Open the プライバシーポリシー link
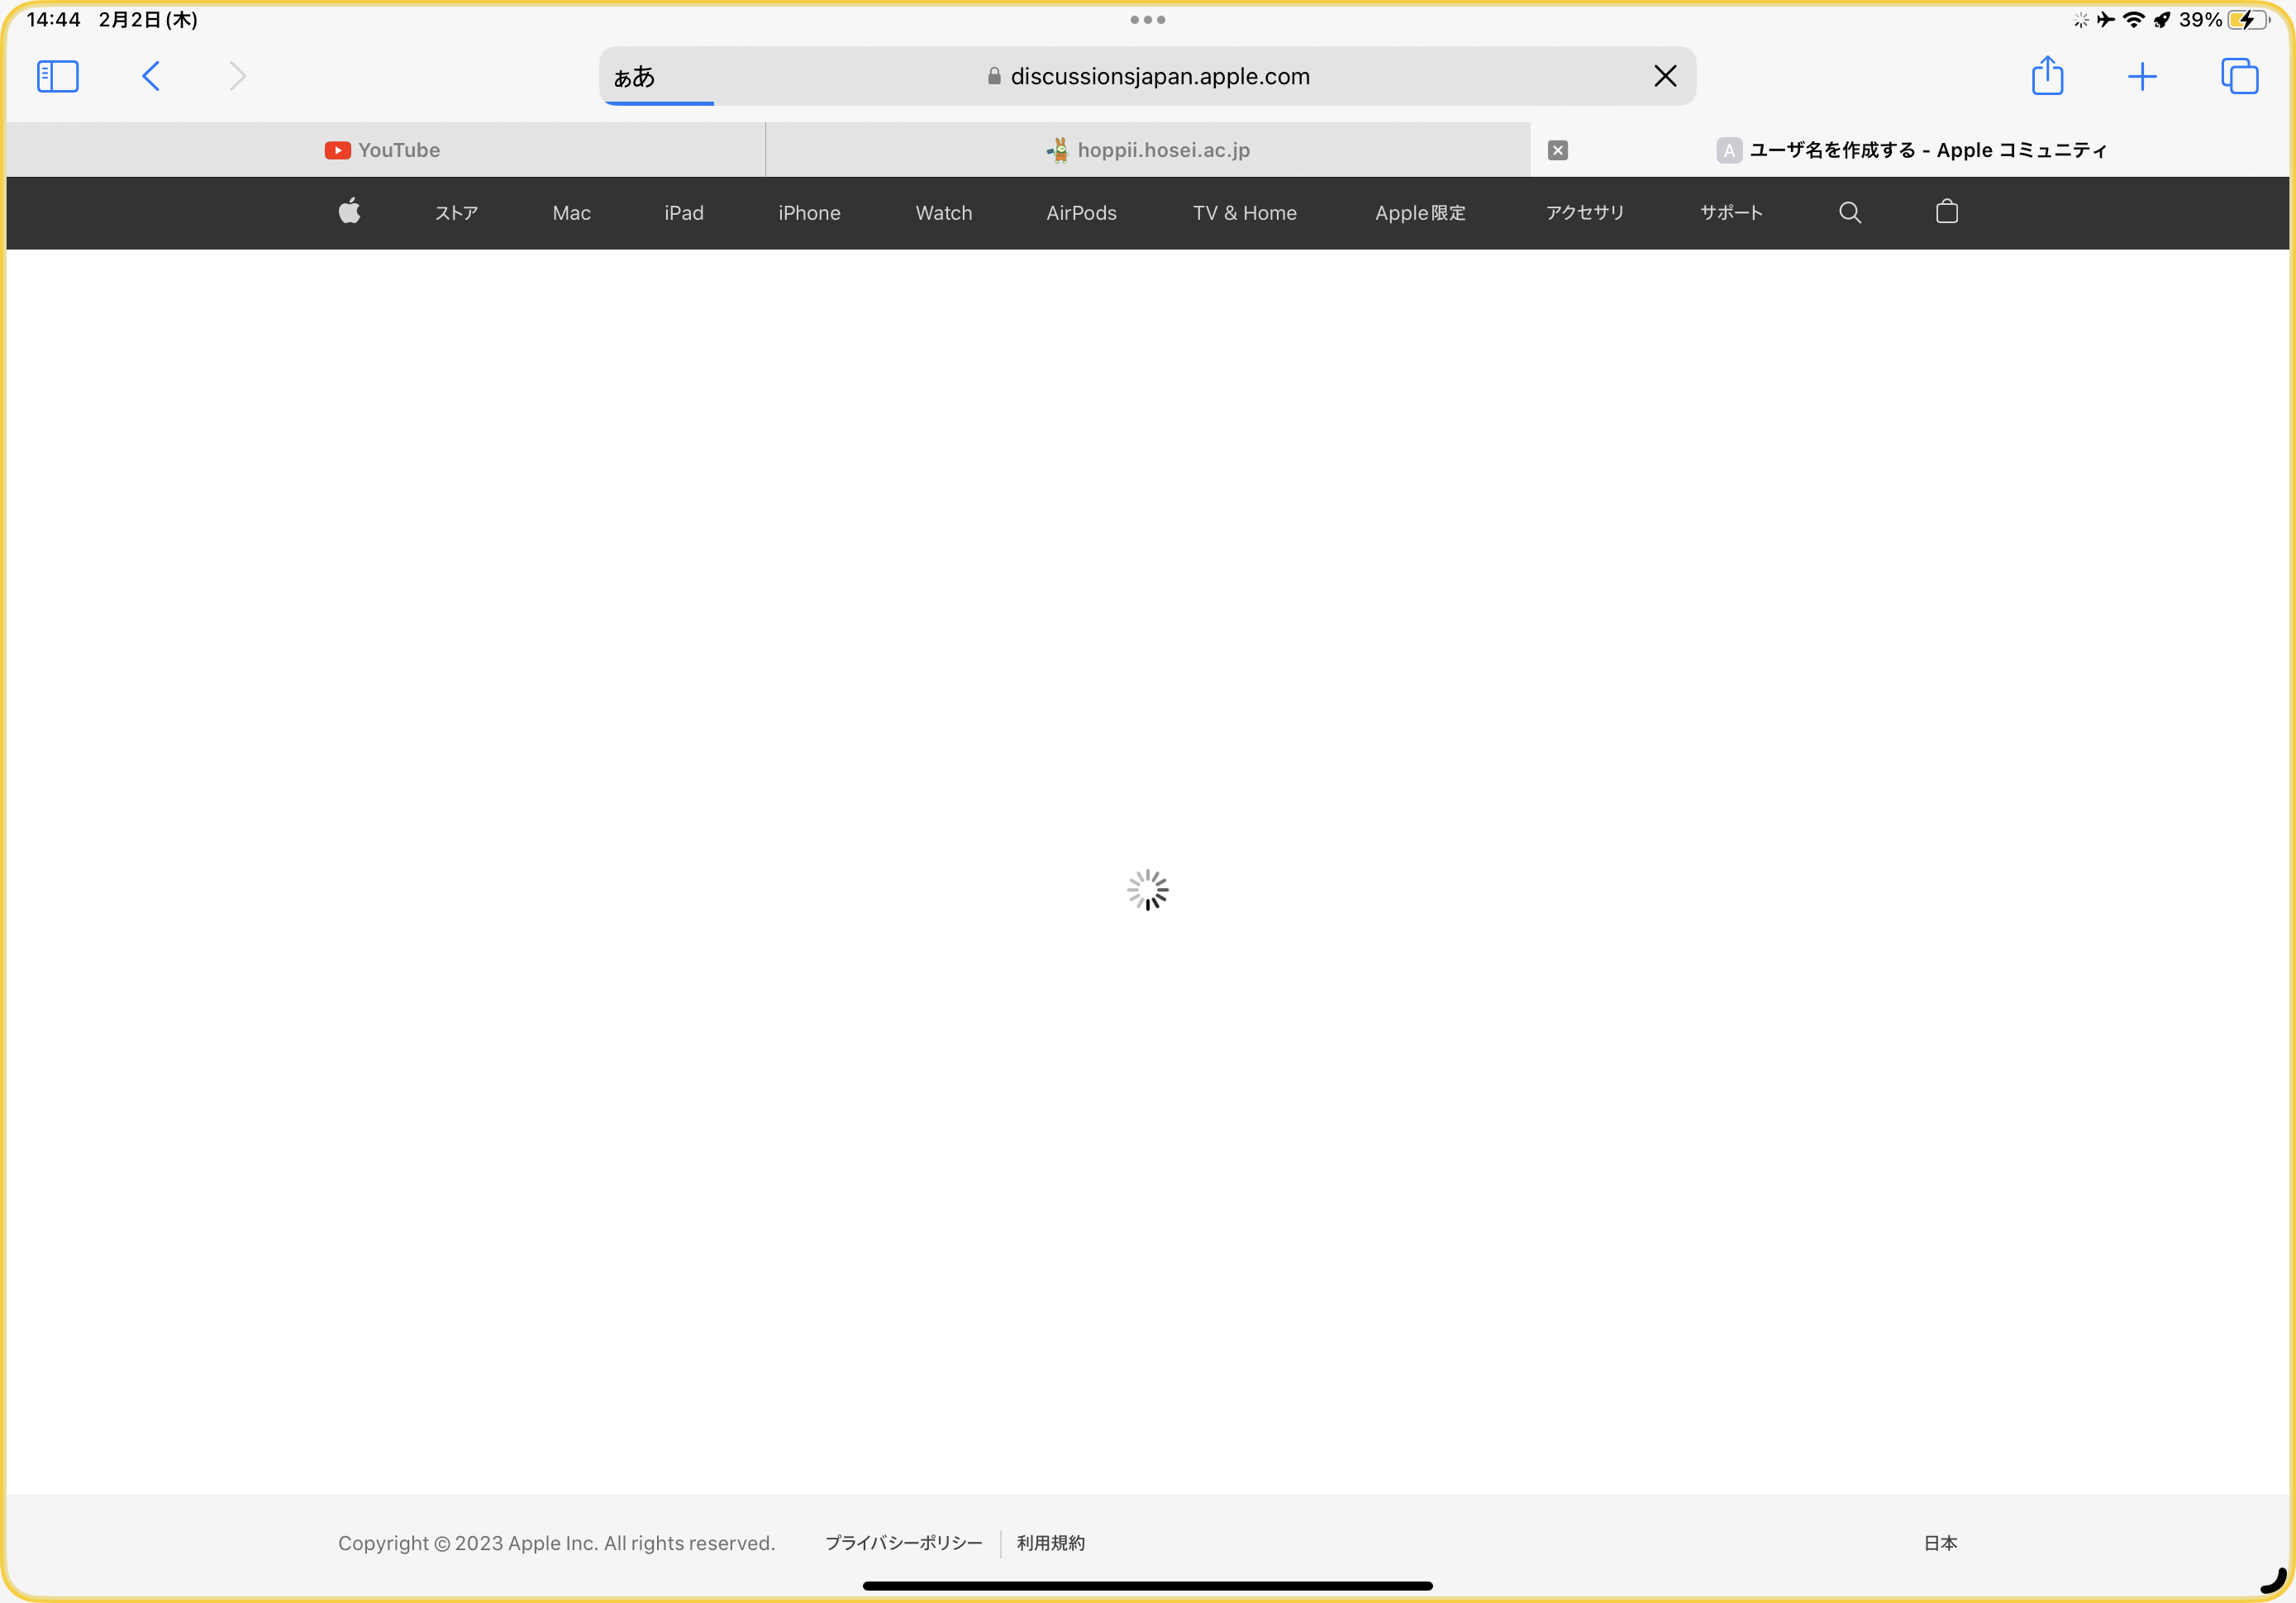This screenshot has height=1603, width=2296. [903, 1542]
